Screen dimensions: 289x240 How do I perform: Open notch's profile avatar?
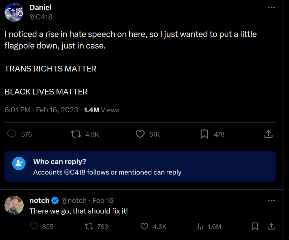point(14,205)
